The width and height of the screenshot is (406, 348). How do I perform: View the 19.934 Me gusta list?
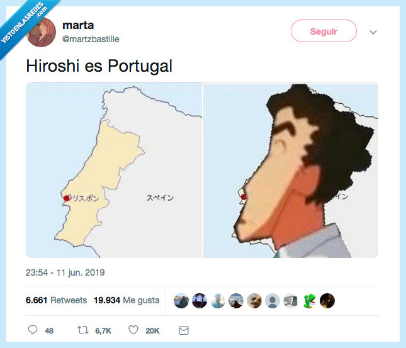click(x=127, y=300)
